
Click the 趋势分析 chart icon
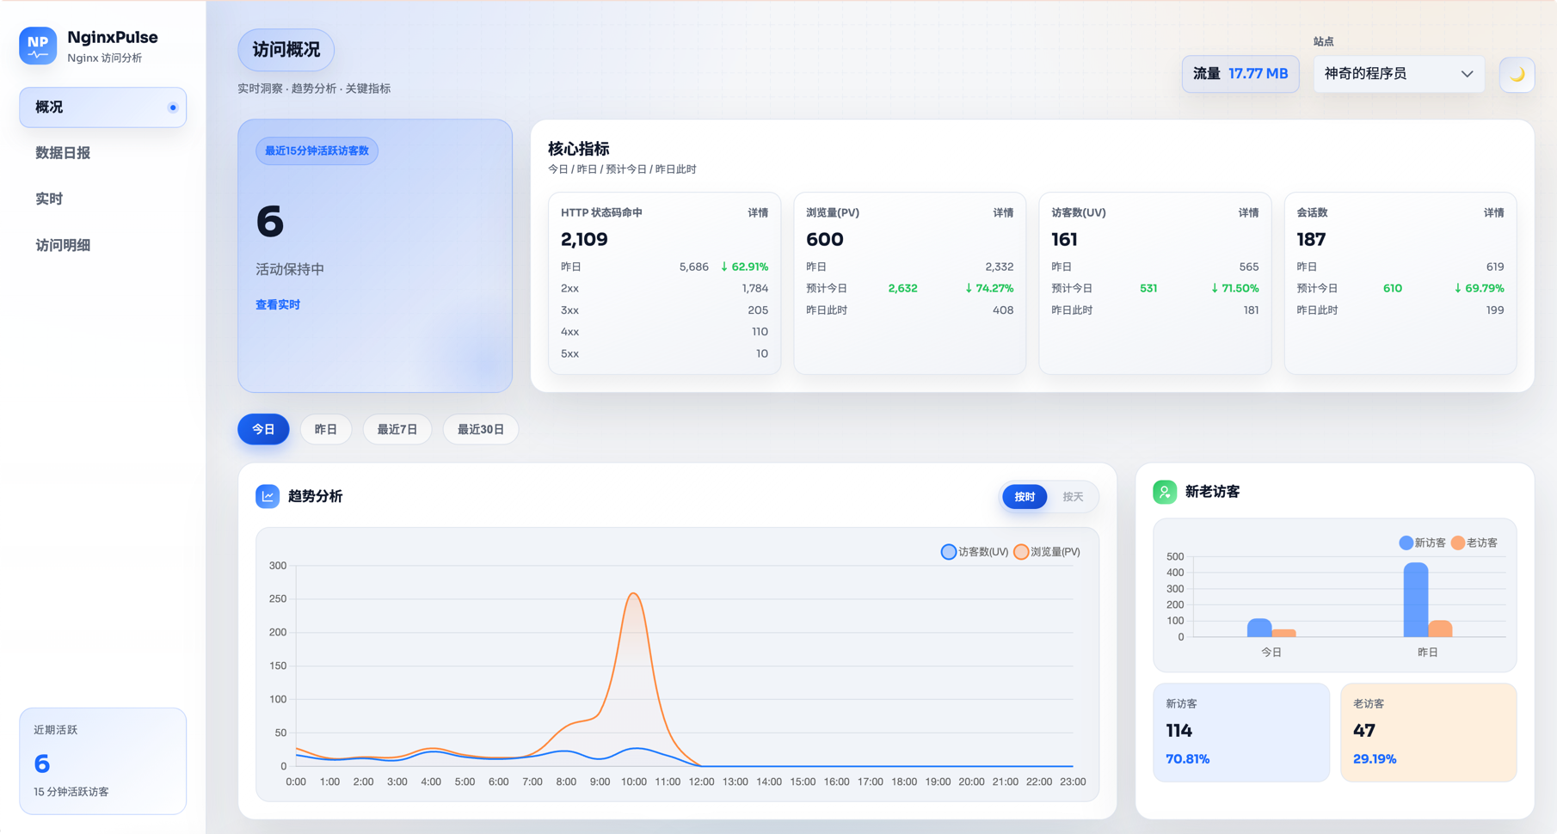click(x=268, y=496)
